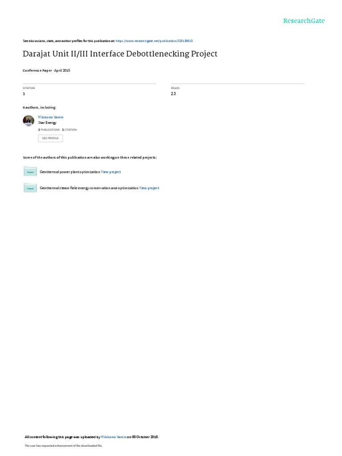Click the Star Energy affiliation text

point(47,123)
